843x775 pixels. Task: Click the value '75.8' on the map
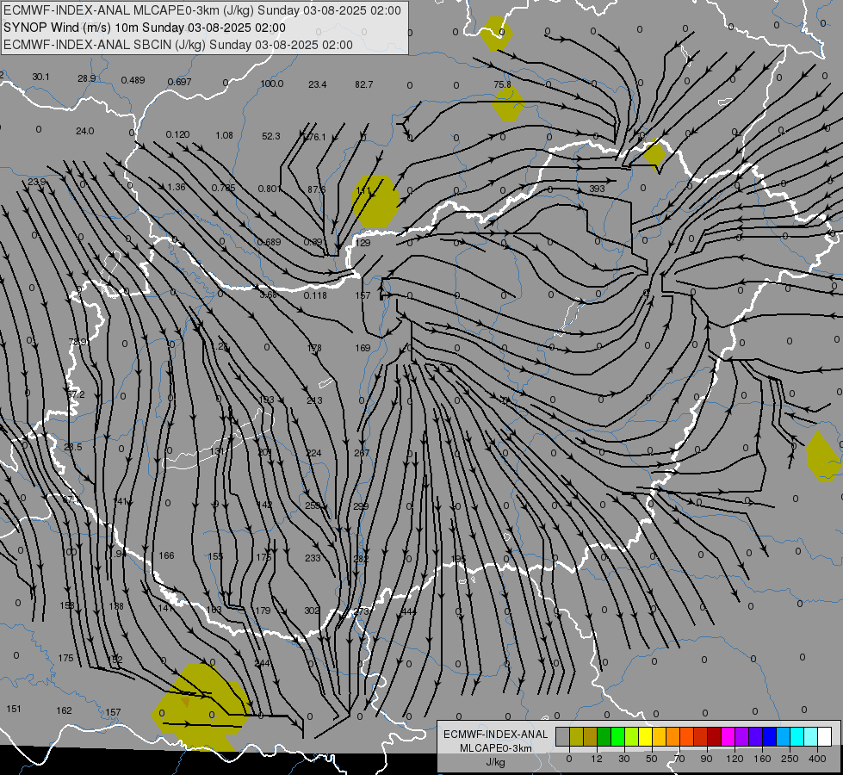pos(502,84)
